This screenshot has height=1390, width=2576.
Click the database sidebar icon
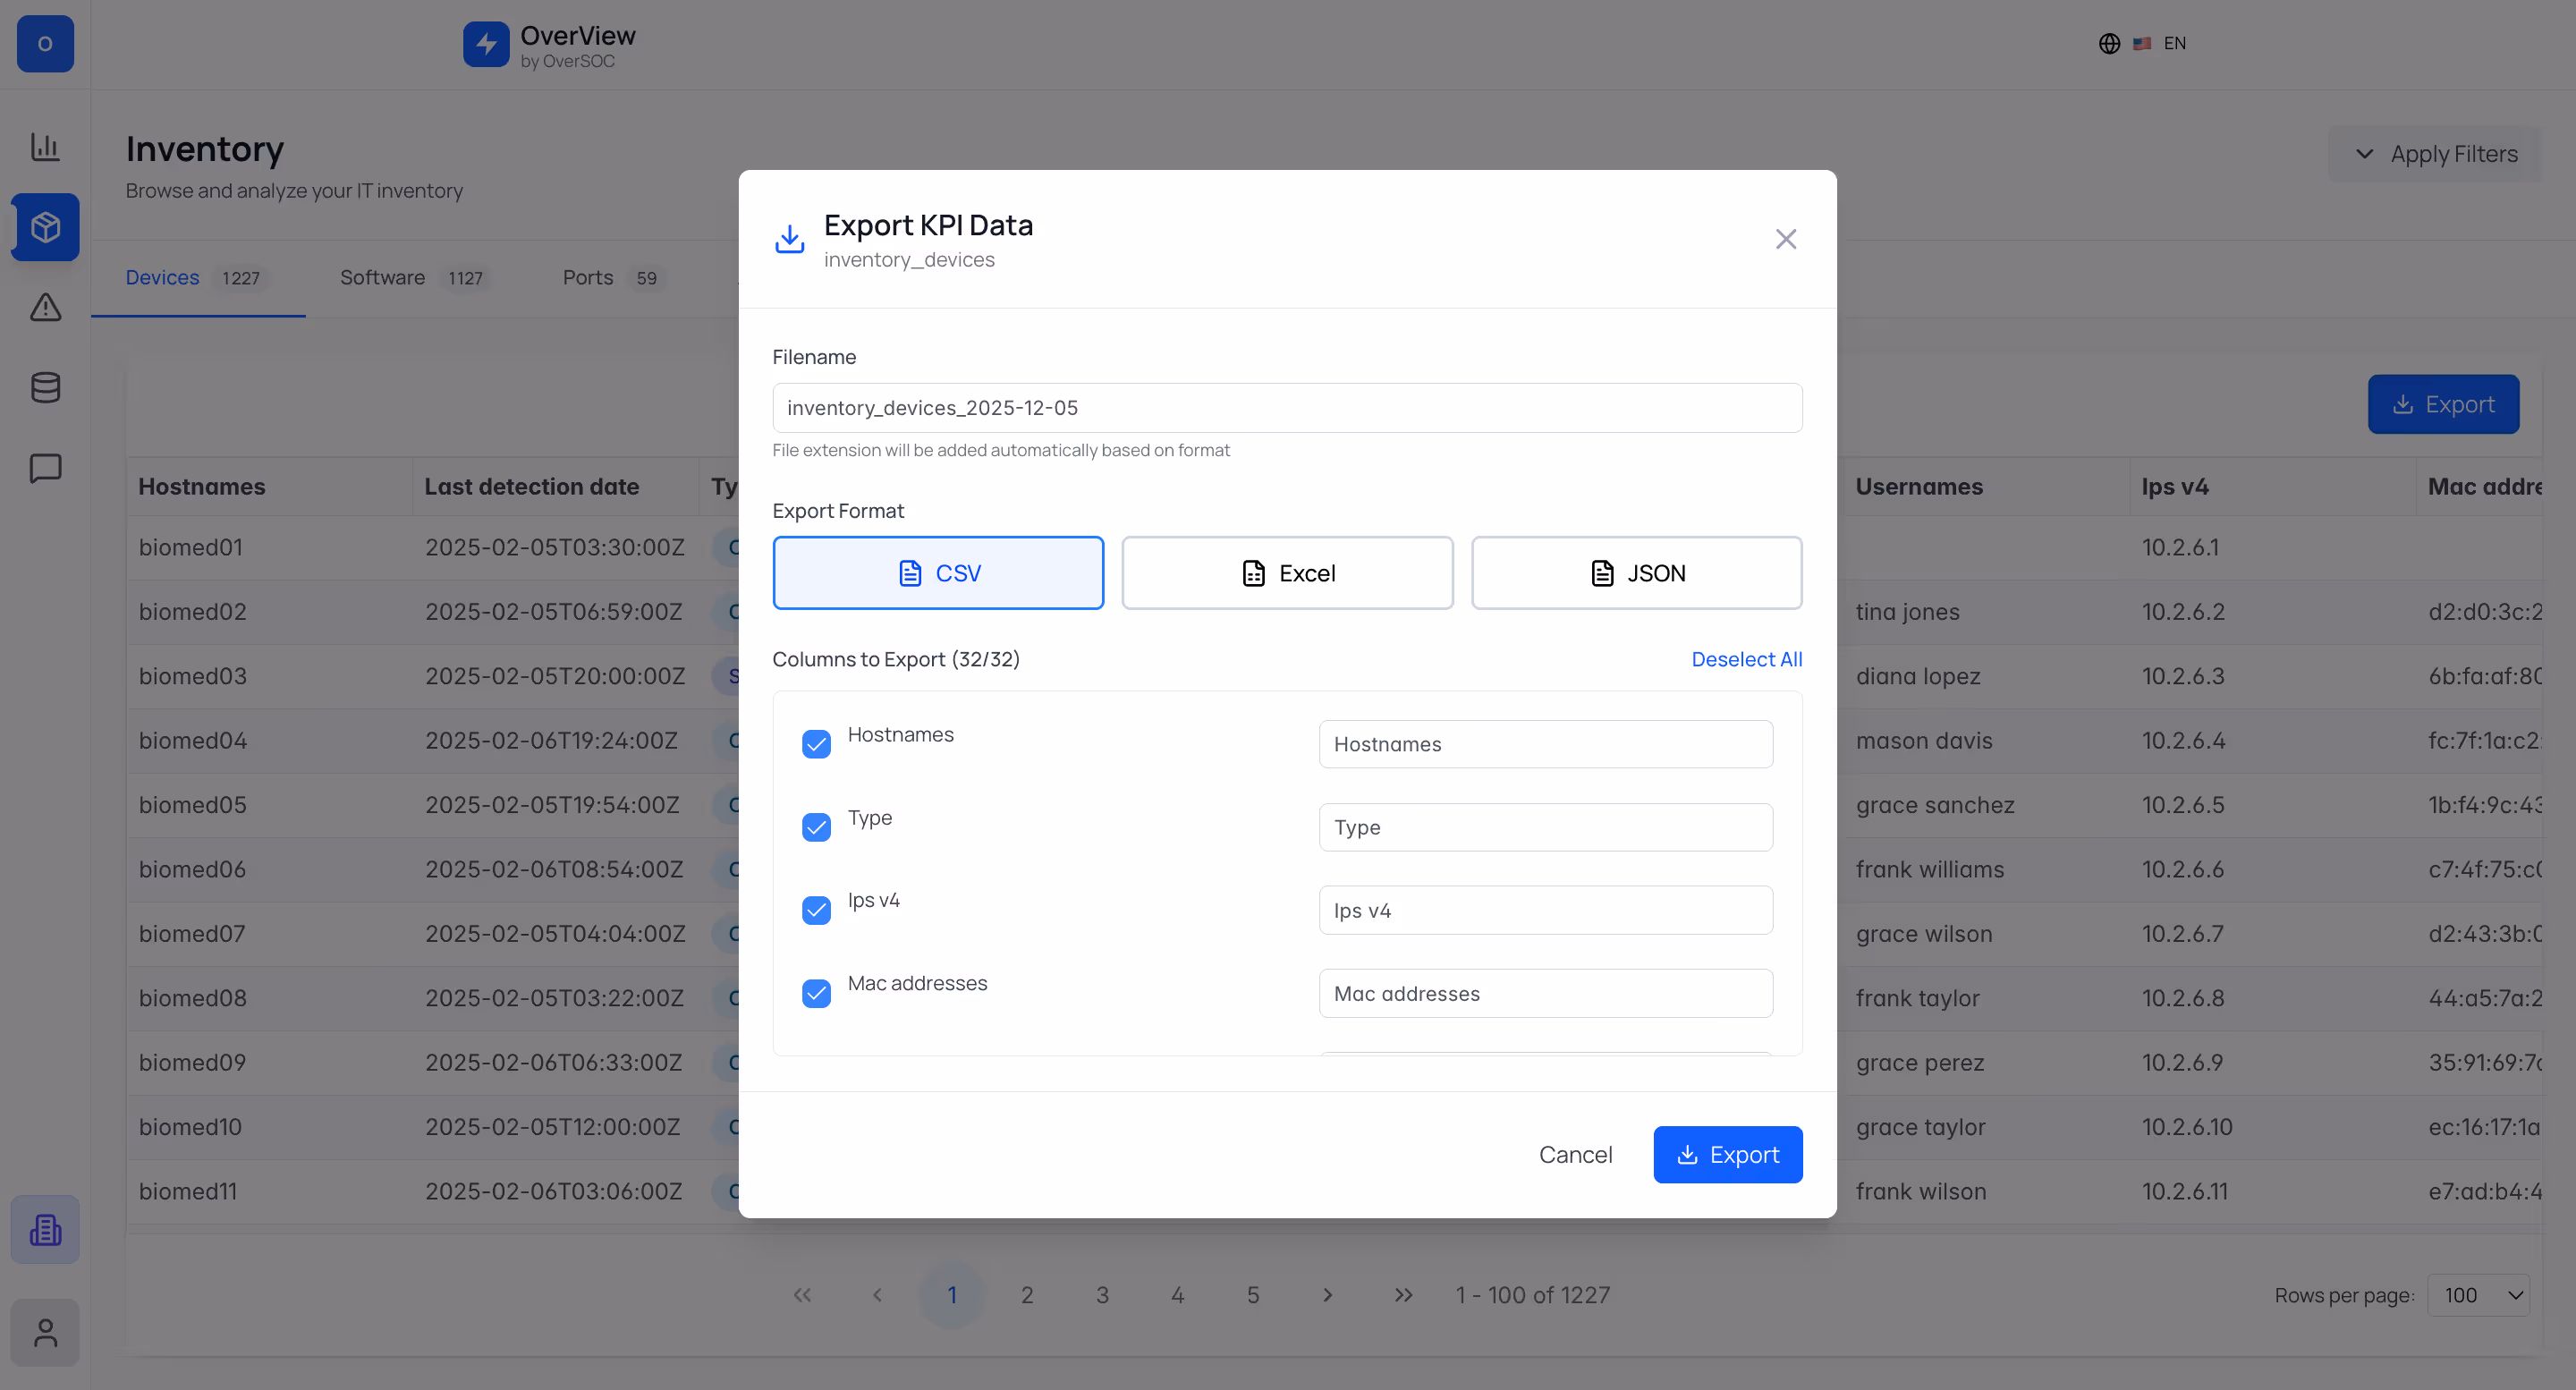[x=45, y=388]
